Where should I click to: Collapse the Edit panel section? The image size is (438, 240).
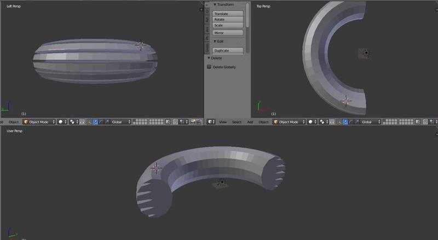point(215,42)
